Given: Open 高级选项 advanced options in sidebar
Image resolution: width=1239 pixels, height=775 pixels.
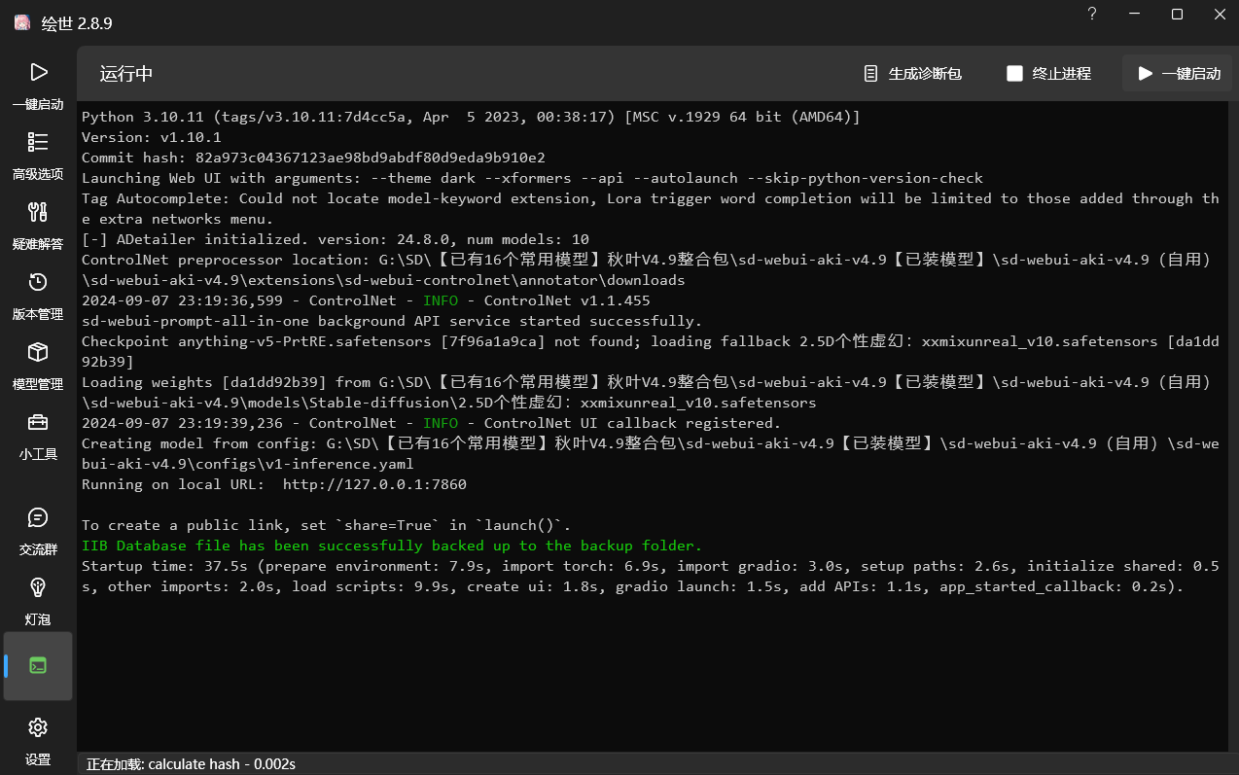Looking at the screenshot, I should pos(38,156).
